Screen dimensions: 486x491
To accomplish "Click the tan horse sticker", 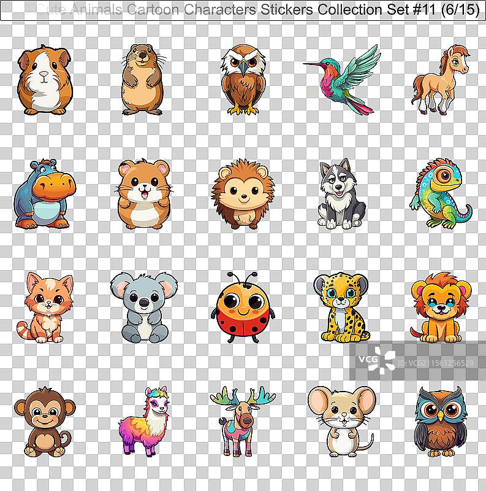I will (x=439, y=80).
